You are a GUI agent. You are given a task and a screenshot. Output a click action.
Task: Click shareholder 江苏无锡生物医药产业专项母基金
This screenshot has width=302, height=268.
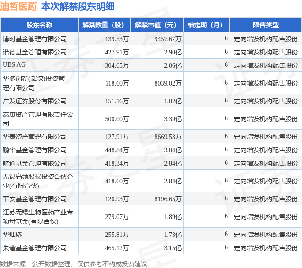tap(38, 217)
